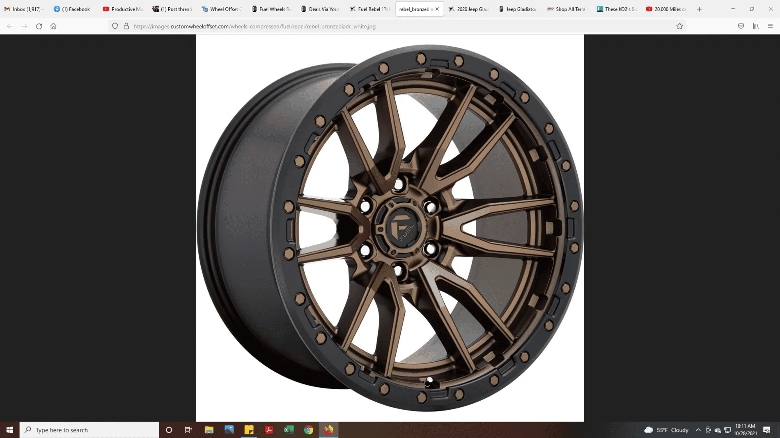
Task: Switch to the Gmail Inbox tab
Action: tap(25, 9)
